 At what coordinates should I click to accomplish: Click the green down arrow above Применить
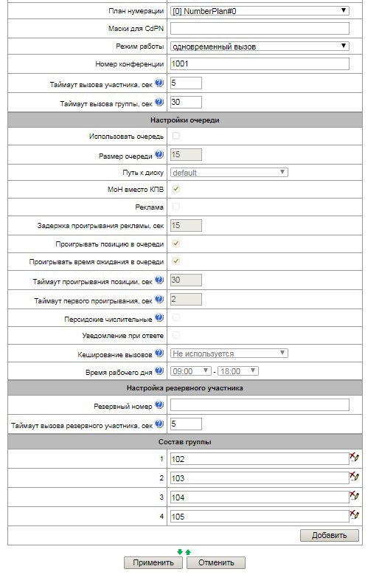(x=180, y=552)
